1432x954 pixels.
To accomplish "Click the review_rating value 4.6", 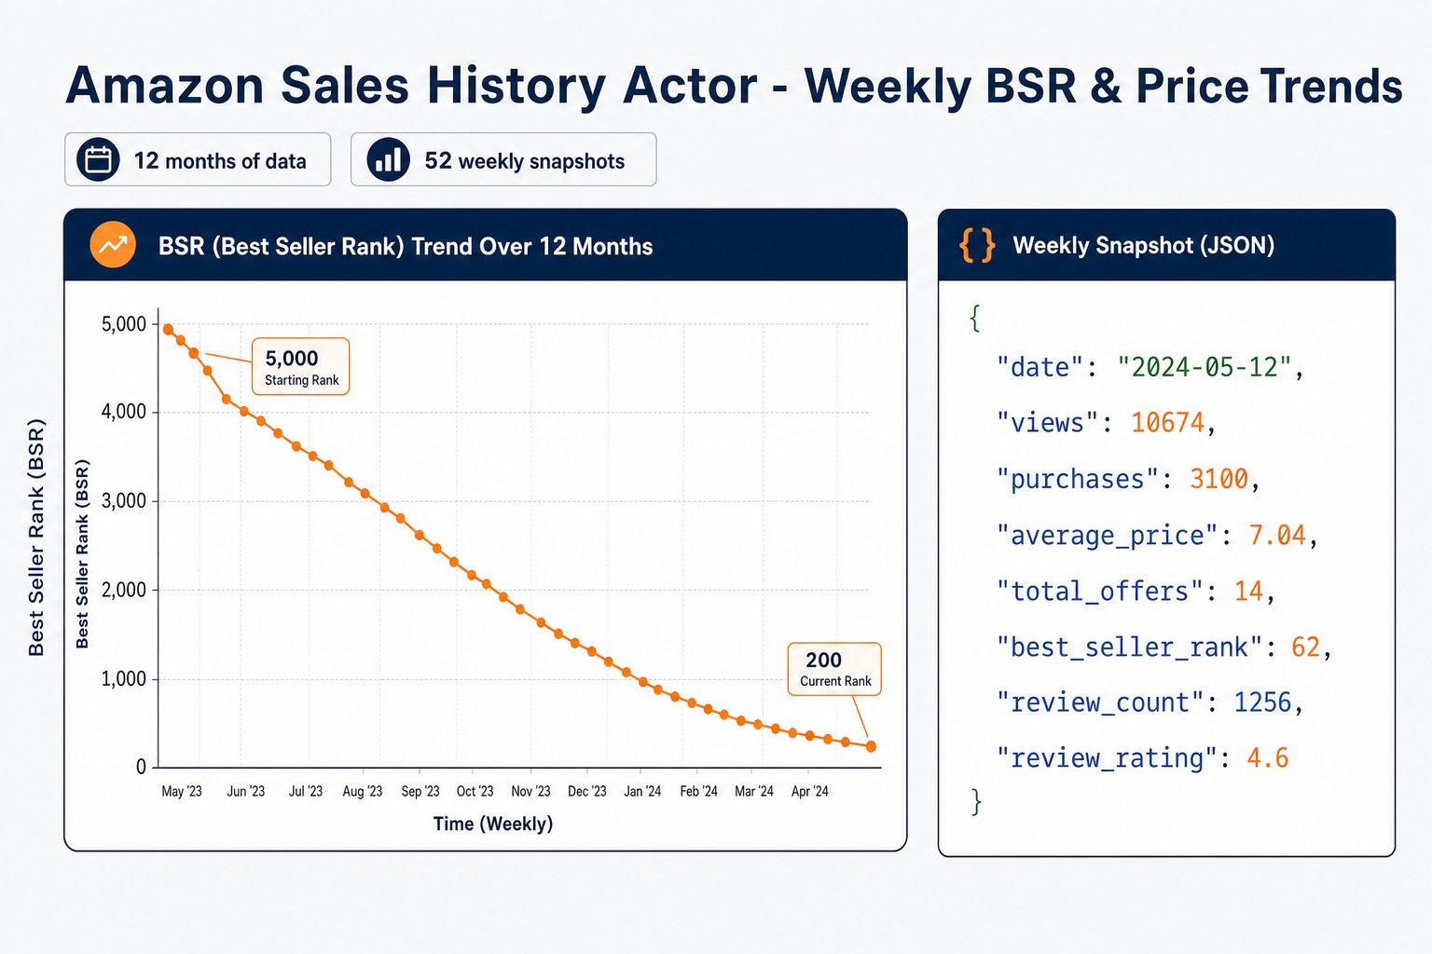I will [1268, 758].
